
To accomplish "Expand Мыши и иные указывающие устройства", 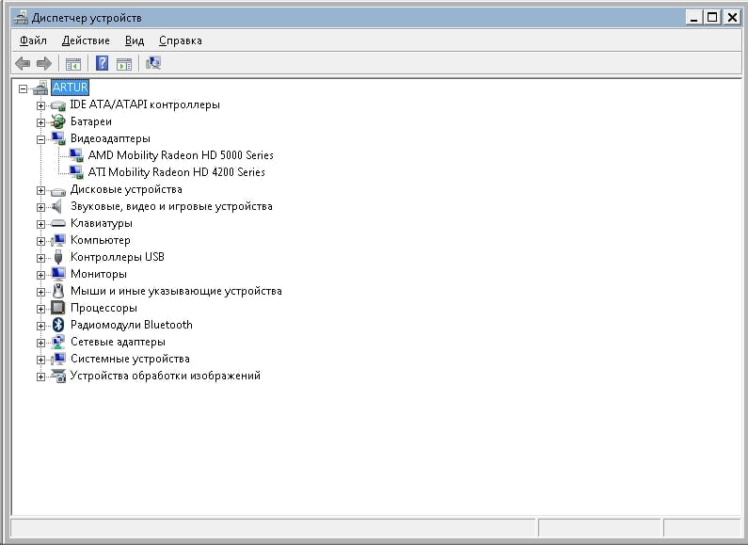I will click(x=41, y=292).
